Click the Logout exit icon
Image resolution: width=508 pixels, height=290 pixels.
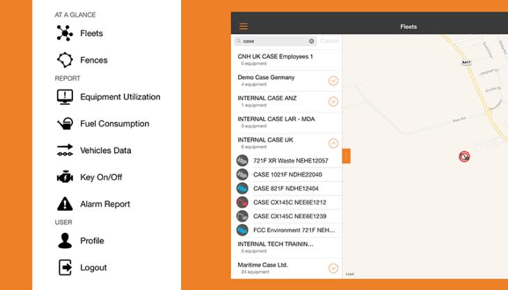[65, 267]
